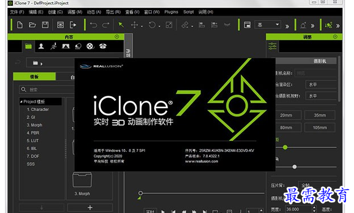Image resolution: width=354 pixels, height=213 pixels.
Task: Click the Render image toolbar icon
Action: [60, 25]
